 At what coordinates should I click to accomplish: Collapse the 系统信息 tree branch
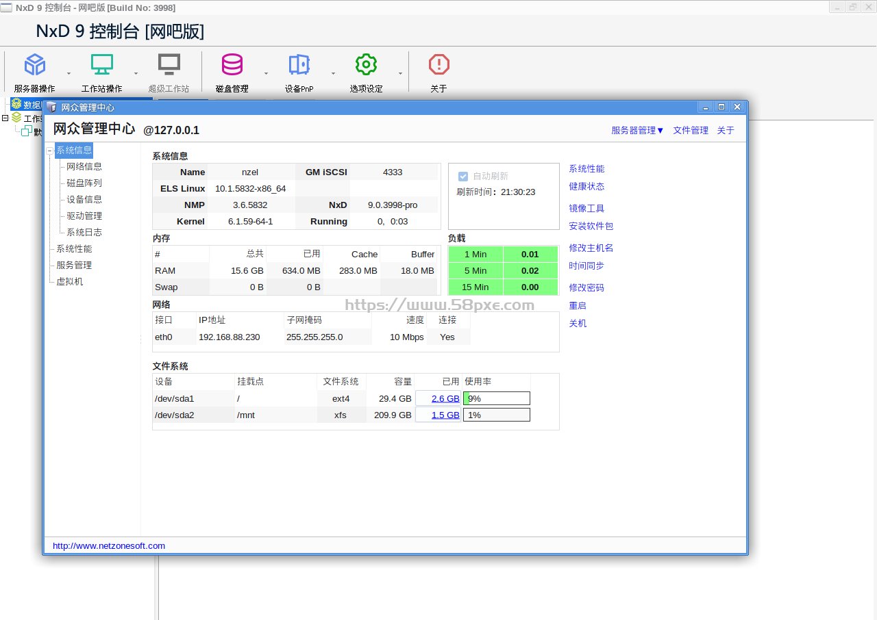click(50, 151)
